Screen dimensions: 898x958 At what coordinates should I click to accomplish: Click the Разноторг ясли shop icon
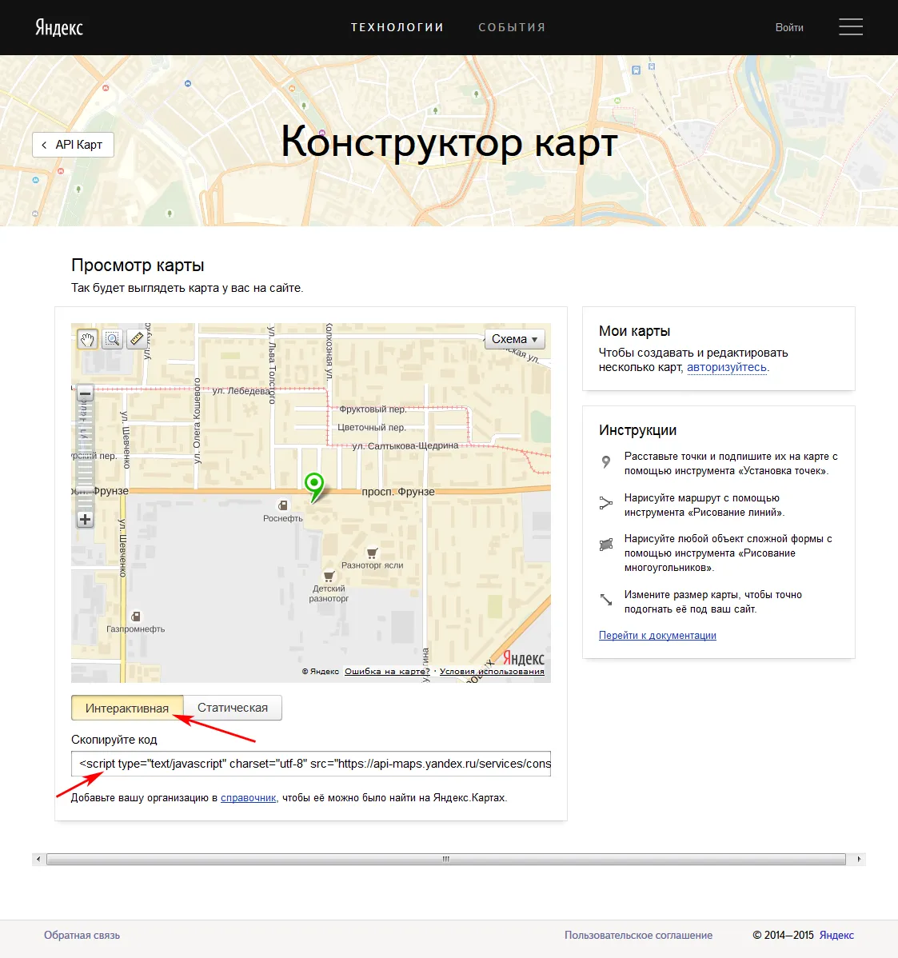(372, 553)
